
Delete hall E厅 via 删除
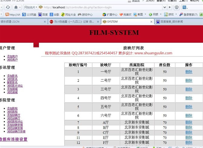189,137
